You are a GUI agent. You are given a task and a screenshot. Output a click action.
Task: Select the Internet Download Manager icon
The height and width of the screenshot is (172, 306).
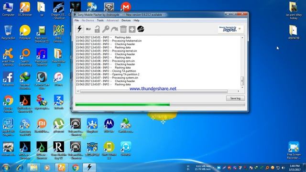(x=25, y=81)
